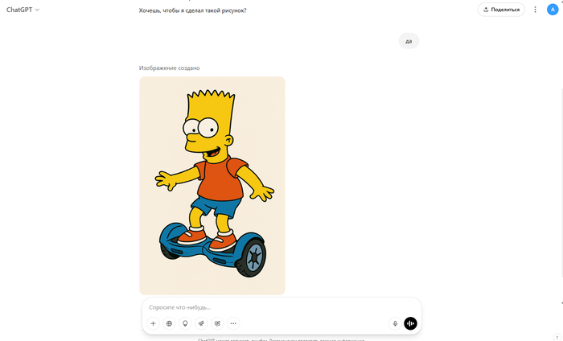Open the user profile avatar
The width and height of the screenshot is (563, 341).
[551, 10]
